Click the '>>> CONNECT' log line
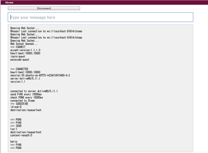 point(18,47)
